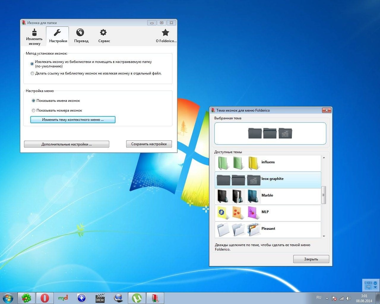The height and width of the screenshot is (304, 380).
Task: Open Folderico red folder taskbar icon
Action: click(x=155, y=298)
